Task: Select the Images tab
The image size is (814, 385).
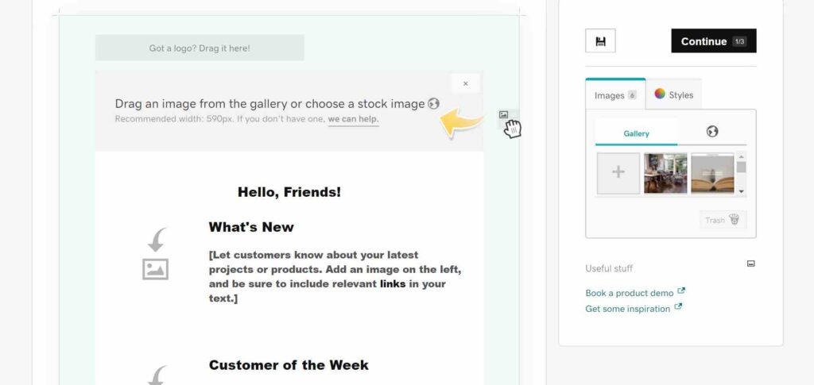Action: [614, 95]
